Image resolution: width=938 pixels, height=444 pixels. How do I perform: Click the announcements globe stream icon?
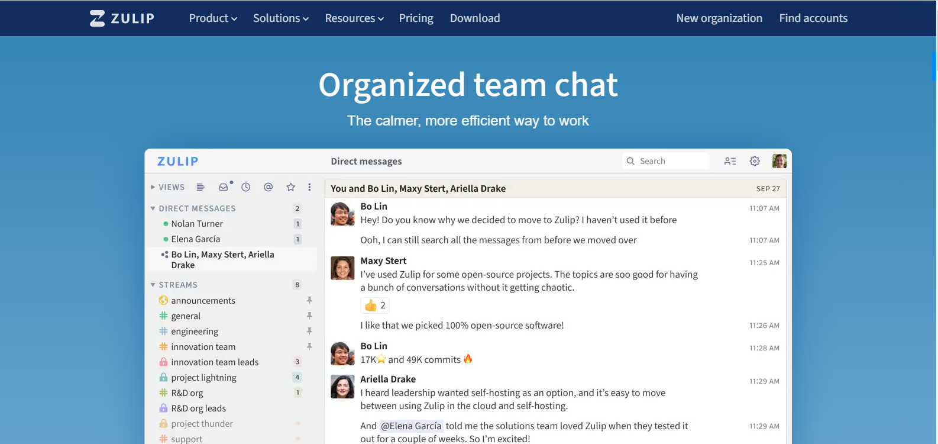164,301
